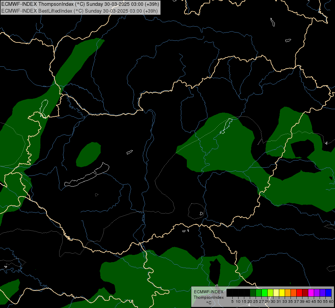Click the legend tick label 20
The width and height of the screenshot is (335, 308).
click(x=250, y=301)
